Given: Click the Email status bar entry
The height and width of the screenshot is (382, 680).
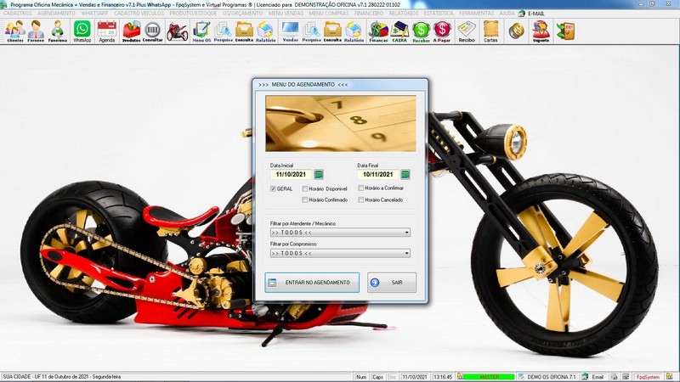Looking at the screenshot, I should tap(598, 377).
